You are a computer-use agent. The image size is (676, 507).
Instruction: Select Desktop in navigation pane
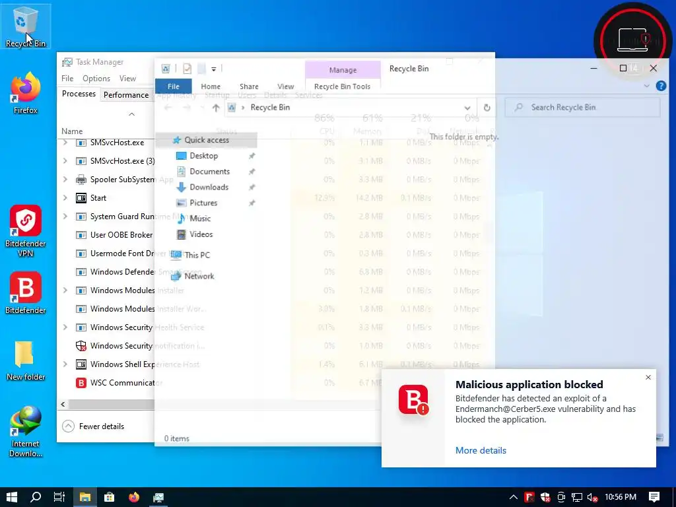(x=203, y=156)
